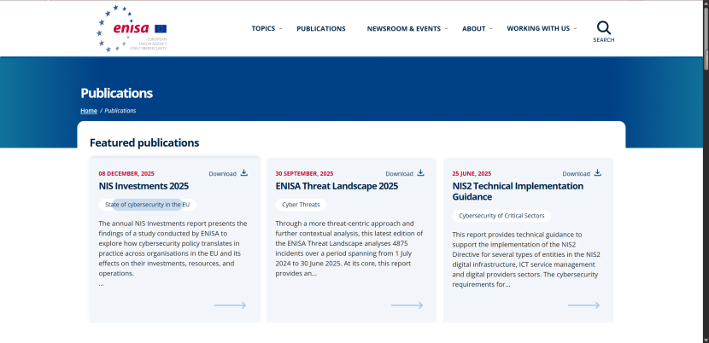Screen dimensions: 709x343
Task: Expand the Newsroom & Events chevron
Action: [x=446, y=28]
